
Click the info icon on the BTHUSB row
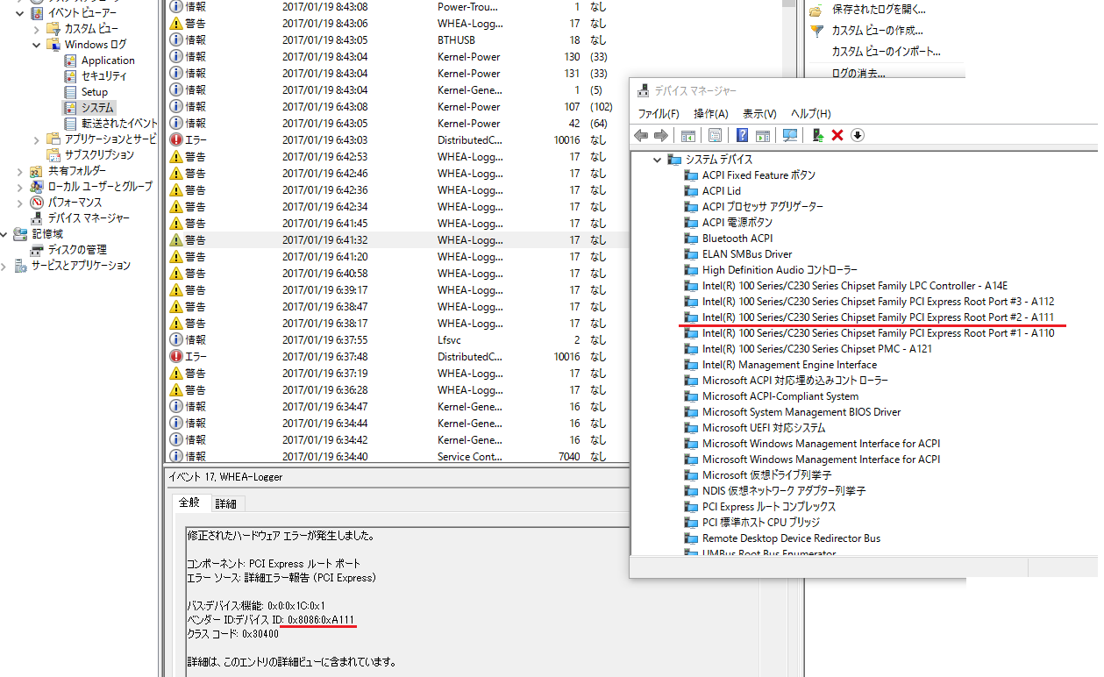pyautogui.click(x=176, y=40)
